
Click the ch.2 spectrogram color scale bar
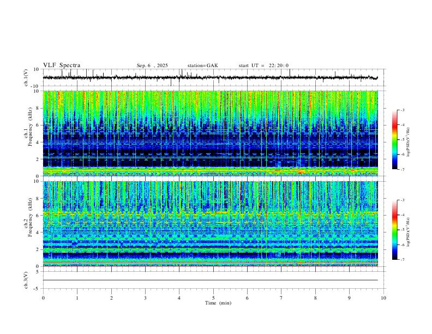[x=395, y=230]
